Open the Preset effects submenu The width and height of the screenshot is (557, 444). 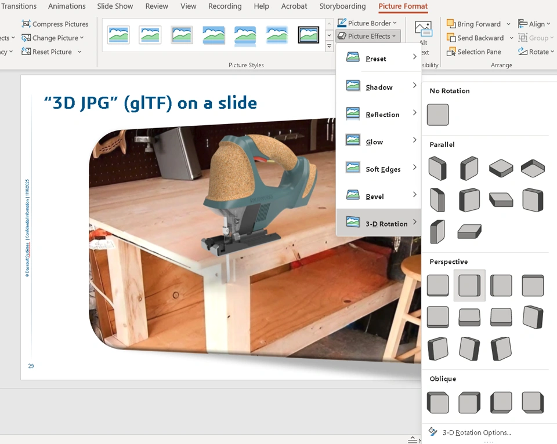(x=379, y=57)
